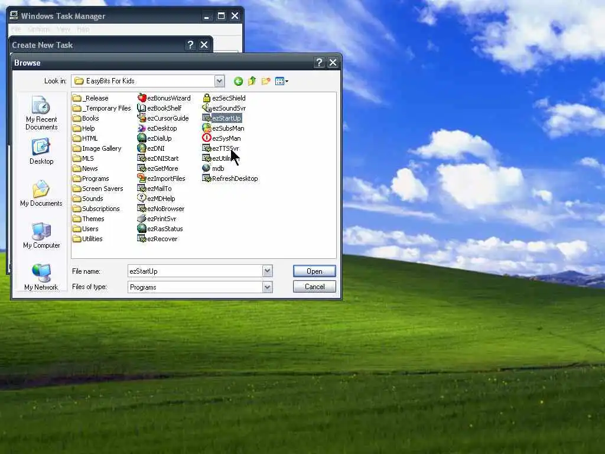
Task: Select the News folder
Action: 85,168
